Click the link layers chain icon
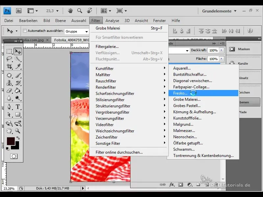 tap(162, 185)
